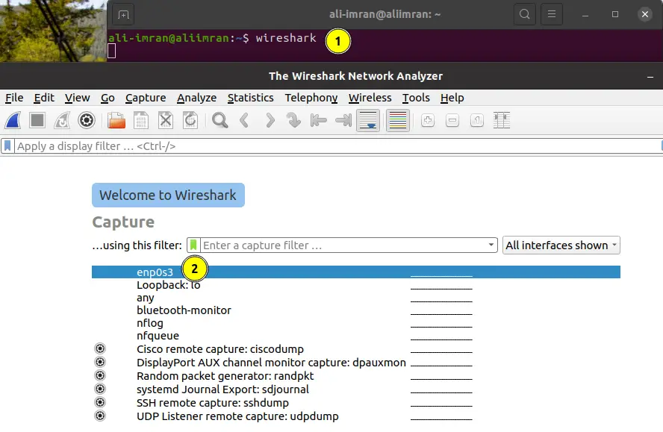Click the go to first packet icon
The width and height of the screenshot is (663, 432).
point(319,120)
